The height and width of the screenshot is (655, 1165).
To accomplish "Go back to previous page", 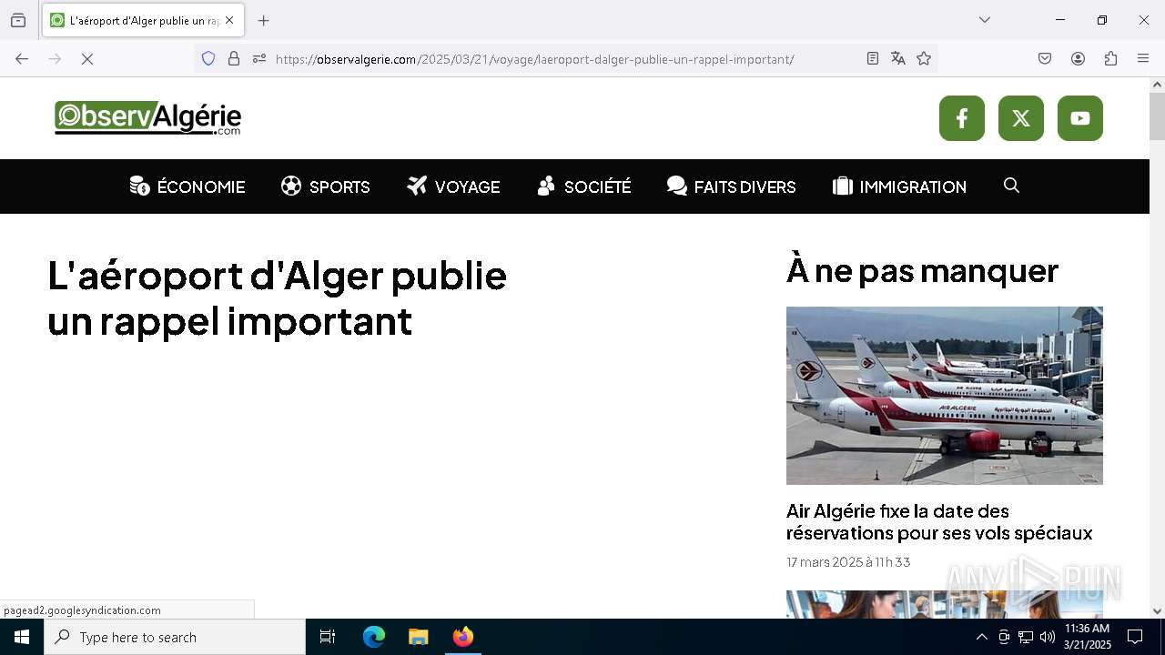I will point(22,59).
